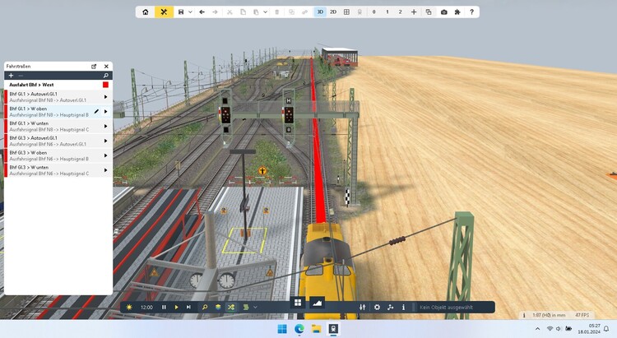Click the paste icon in the toolbar

(x=256, y=12)
